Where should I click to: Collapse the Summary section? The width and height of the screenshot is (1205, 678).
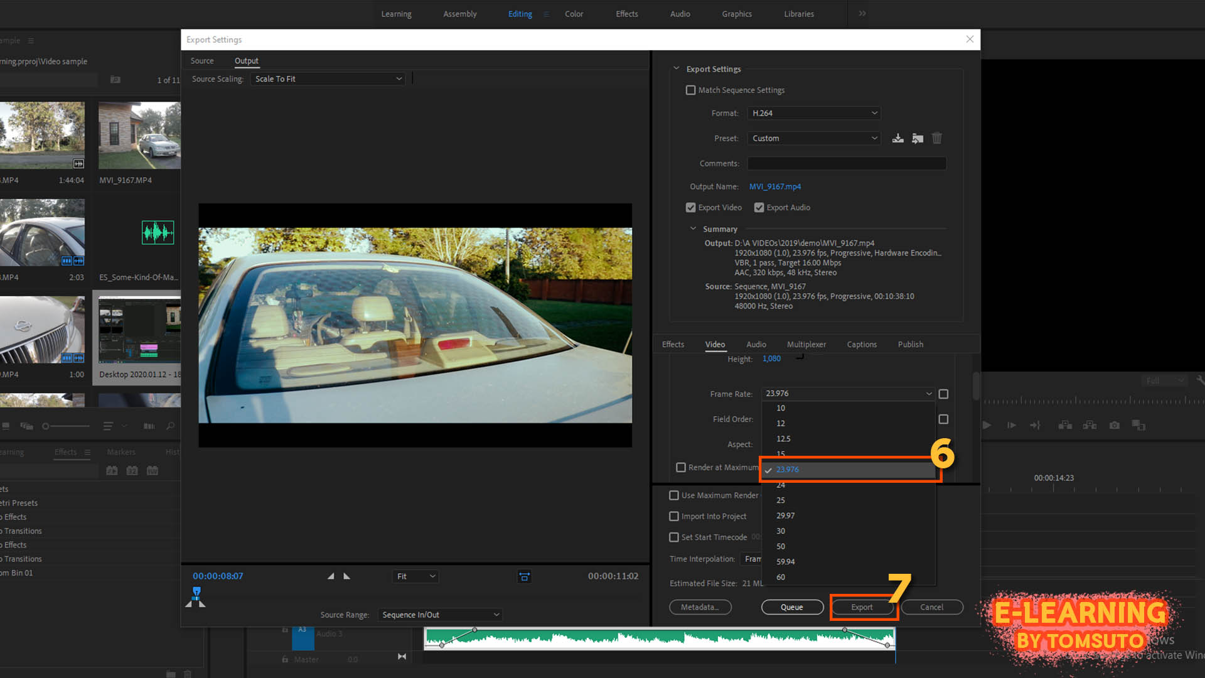click(693, 229)
